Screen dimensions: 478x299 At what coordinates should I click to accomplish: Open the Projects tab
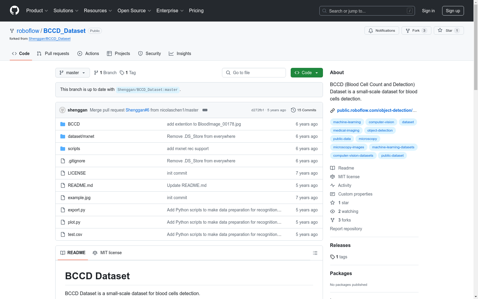[x=119, y=54]
